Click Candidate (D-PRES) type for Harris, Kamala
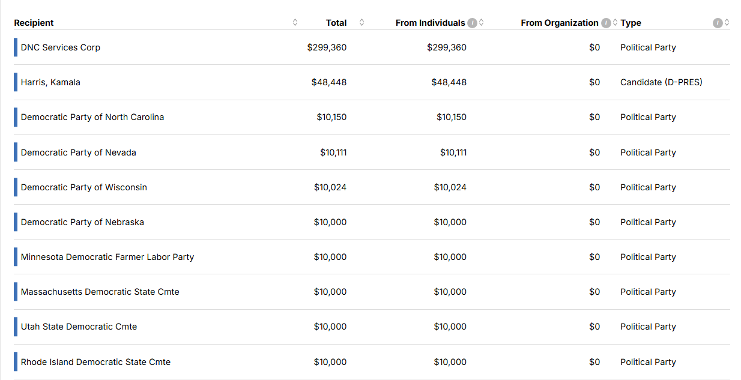 pos(661,82)
